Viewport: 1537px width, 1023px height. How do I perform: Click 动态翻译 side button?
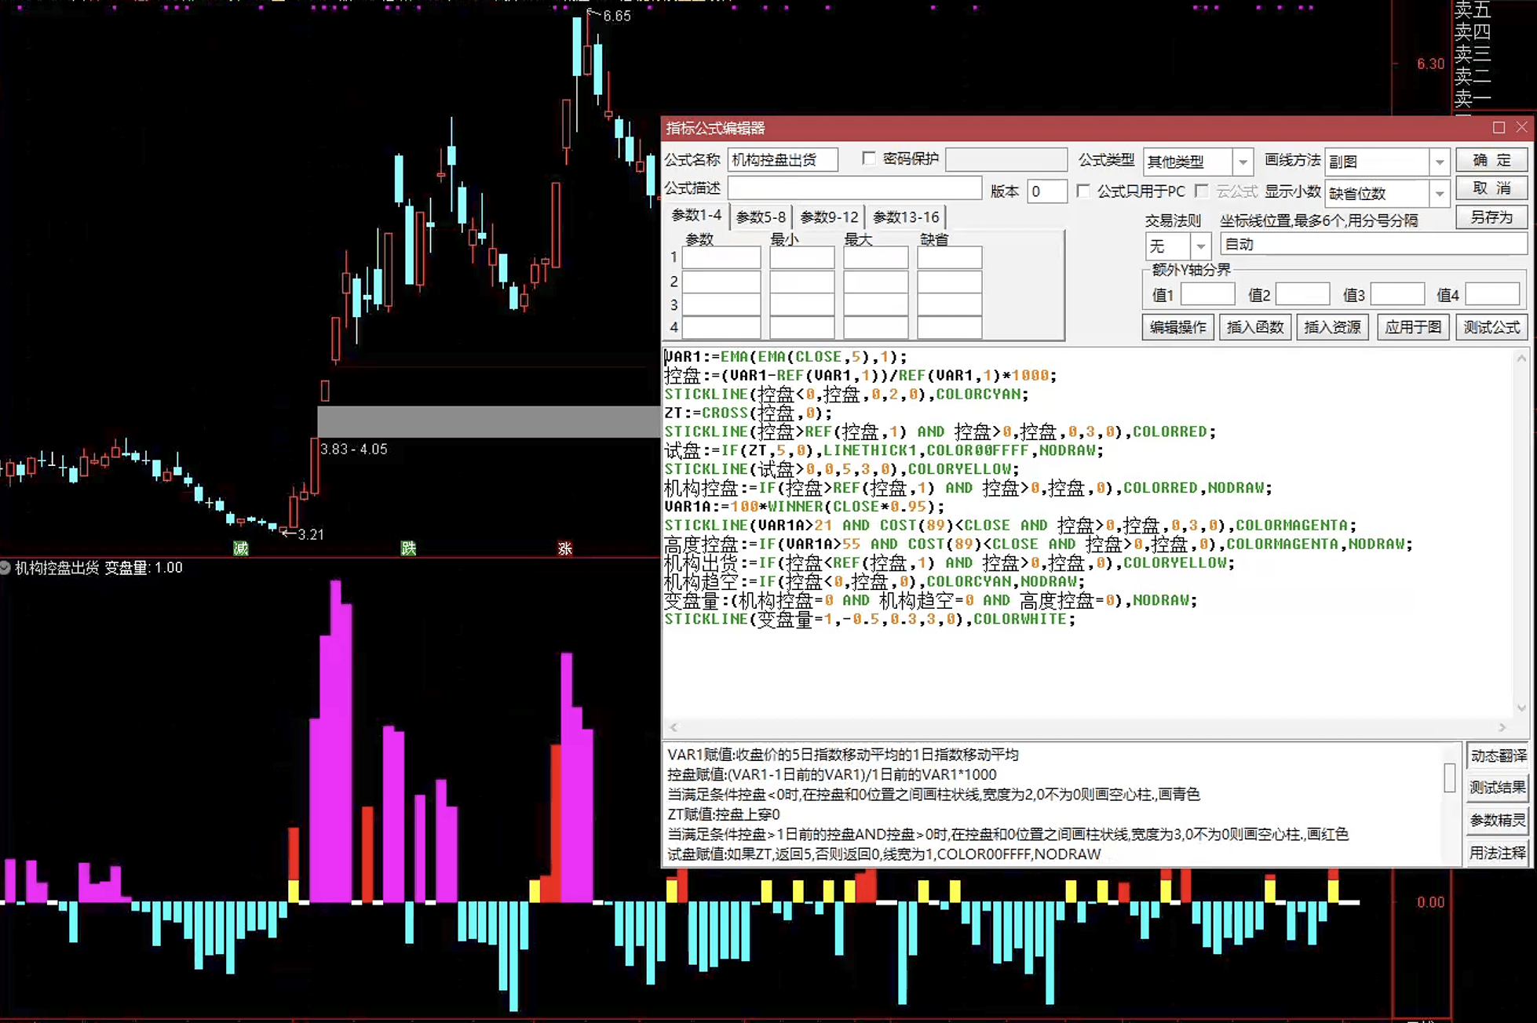click(x=1498, y=755)
